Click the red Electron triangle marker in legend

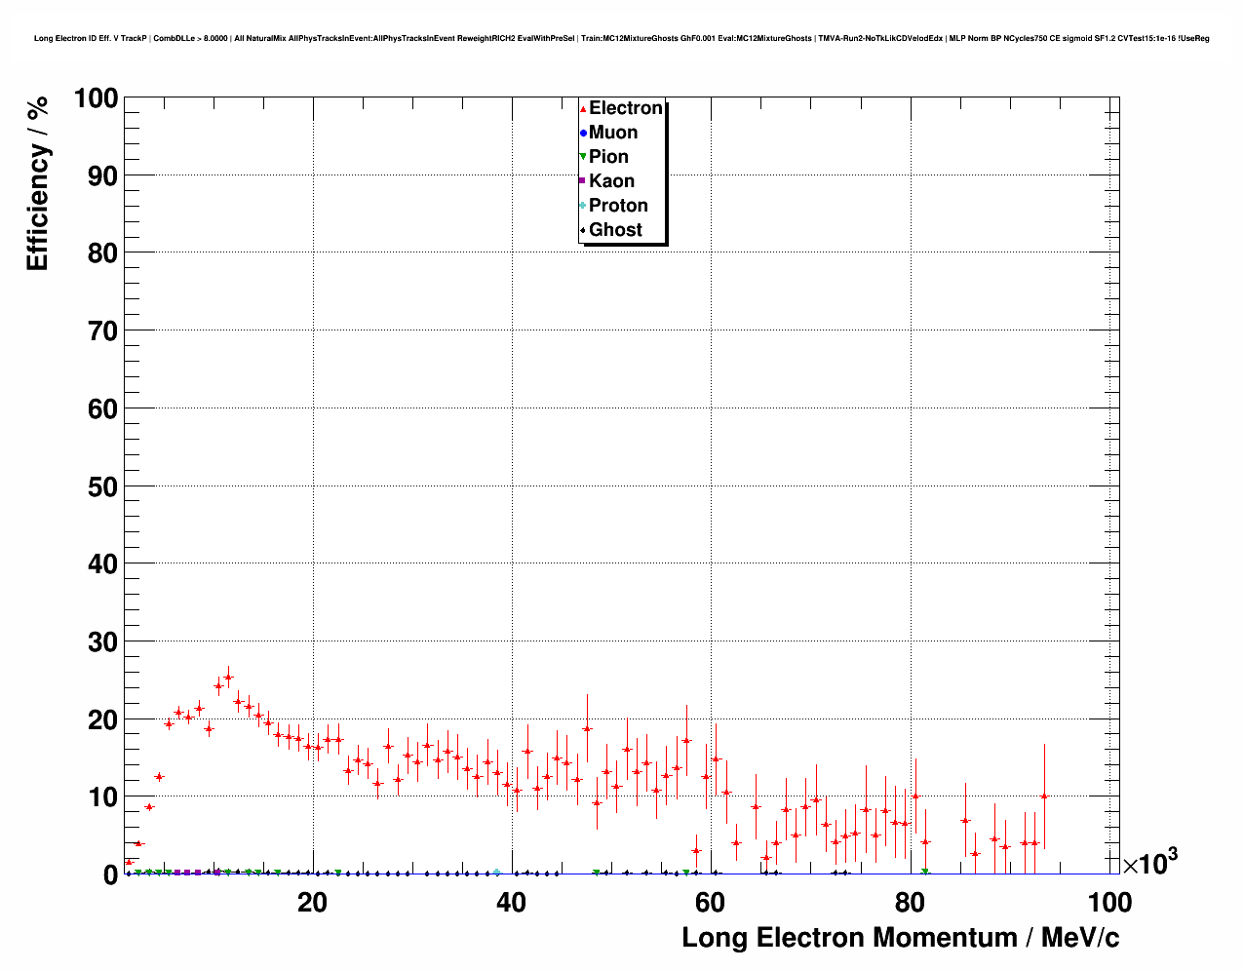583,109
